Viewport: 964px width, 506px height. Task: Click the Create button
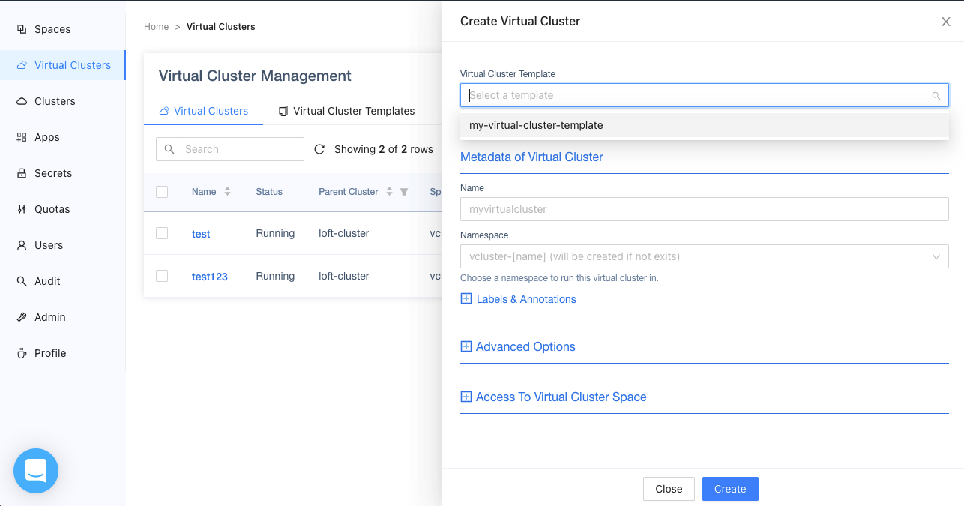point(729,489)
